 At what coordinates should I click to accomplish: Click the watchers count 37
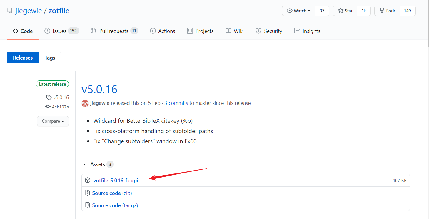(x=322, y=11)
